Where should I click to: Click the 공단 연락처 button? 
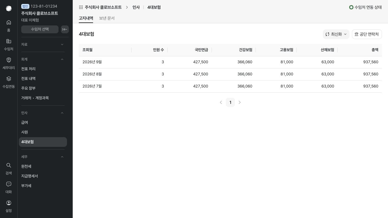[367, 34]
